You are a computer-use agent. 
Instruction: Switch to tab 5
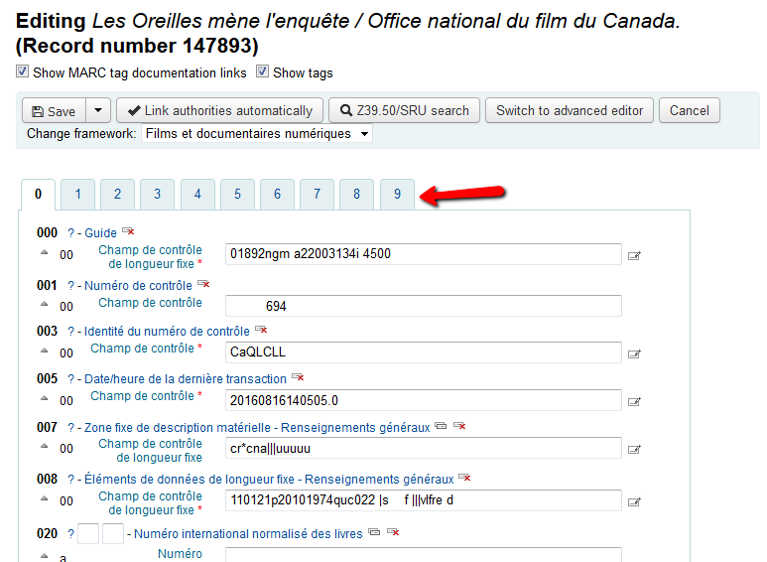click(237, 195)
